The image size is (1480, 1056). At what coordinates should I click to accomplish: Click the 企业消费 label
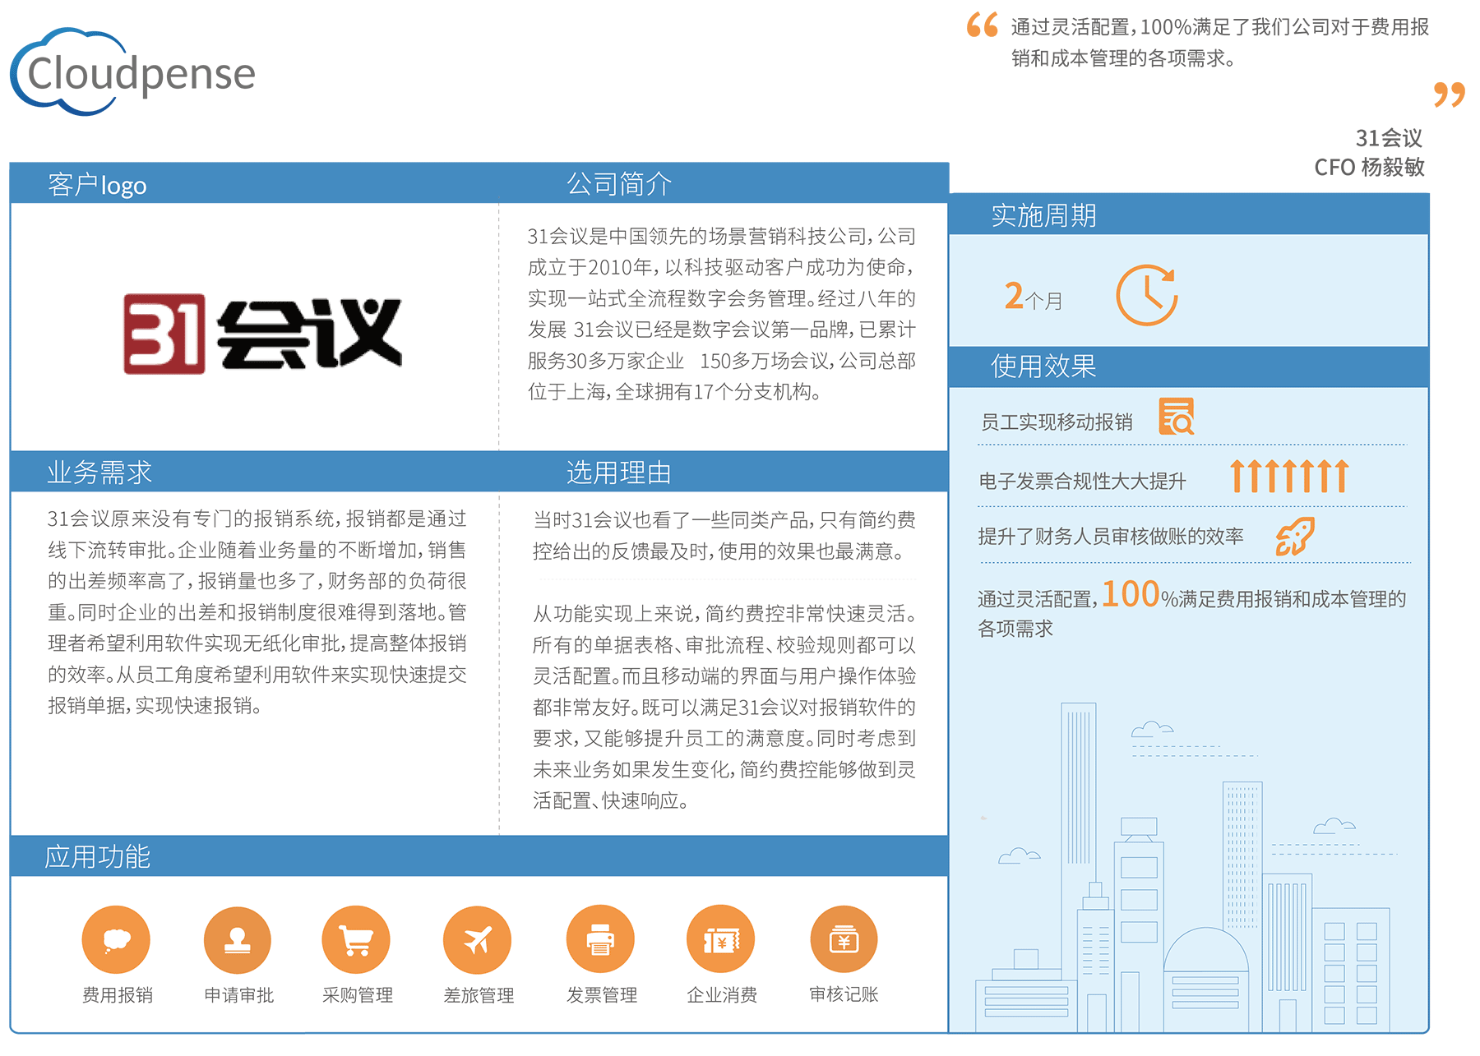click(722, 995)
